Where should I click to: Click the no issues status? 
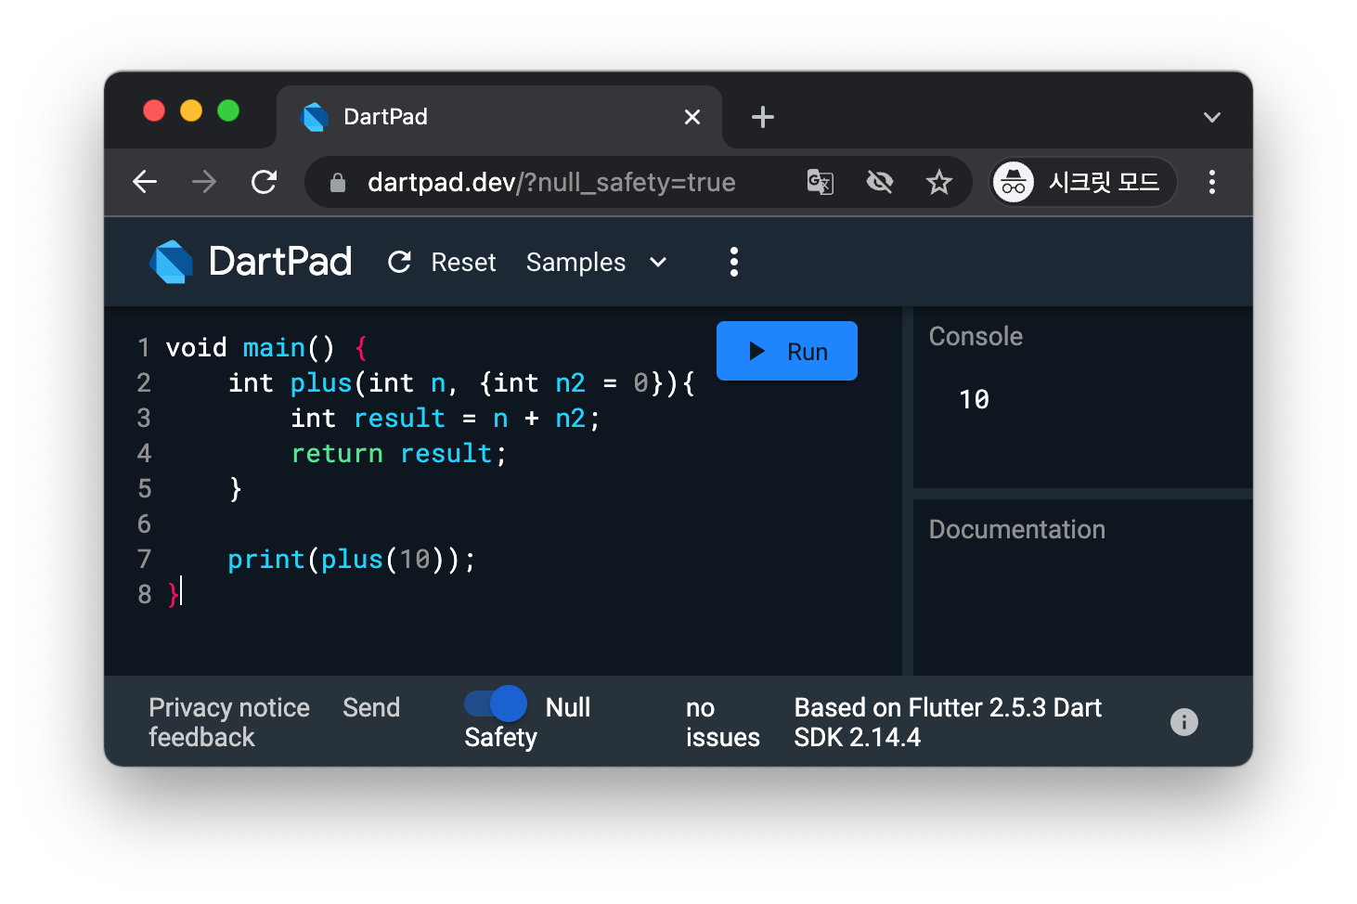(x=722, y=722)
